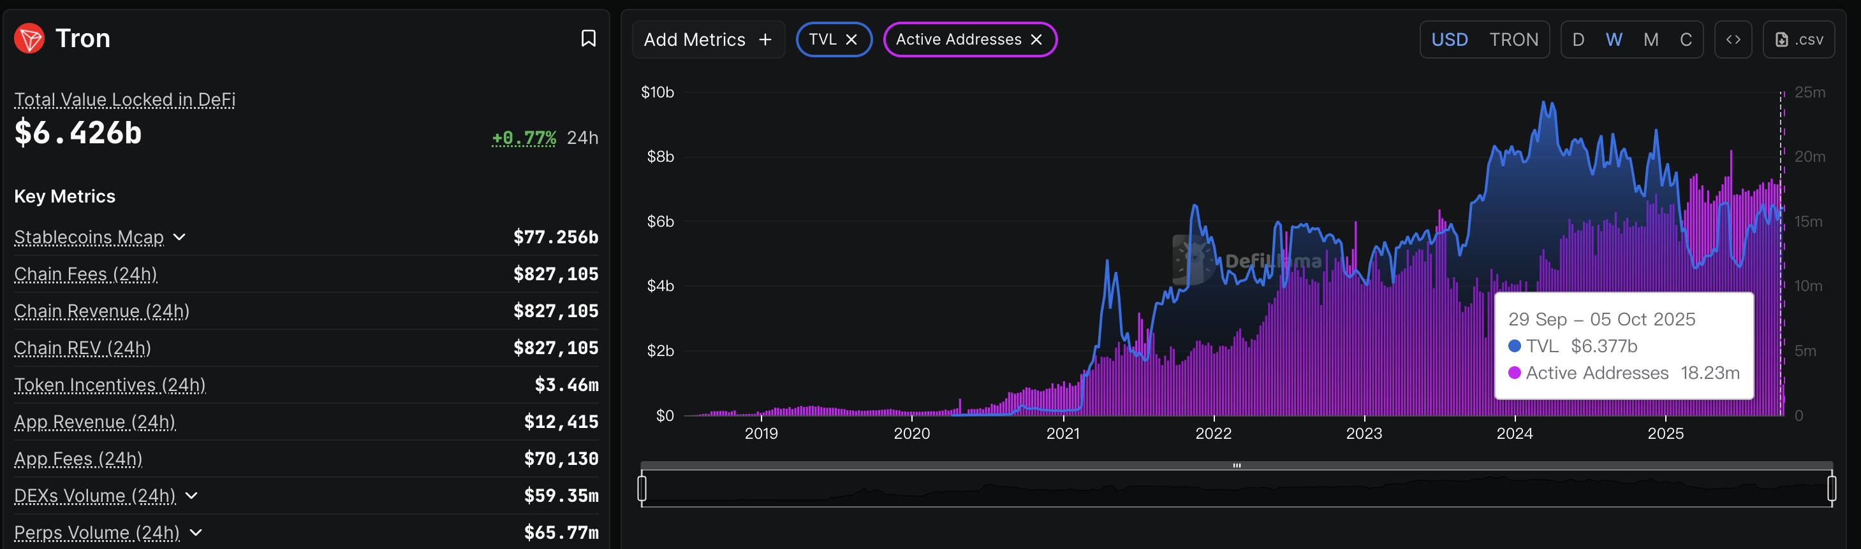Click the Chain Fees (24h) label
1861x549 pixels.
86,274
